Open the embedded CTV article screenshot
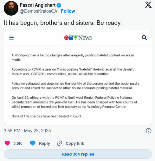The image size is (155, 161). point(78,78)
